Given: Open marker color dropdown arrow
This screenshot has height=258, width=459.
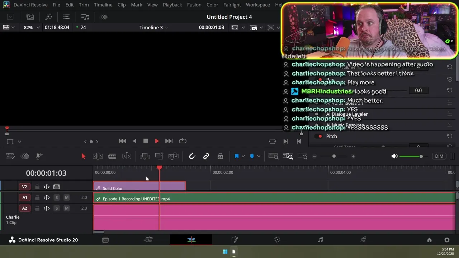Looking at the screenshot, I should coord(258,156).
